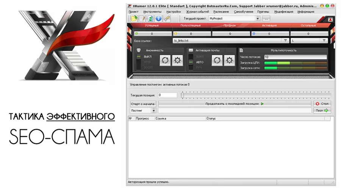This screenshot has height=191, width=341.
Task: Click the blue indicator in Активация counter
Action: tap(254, 33)
